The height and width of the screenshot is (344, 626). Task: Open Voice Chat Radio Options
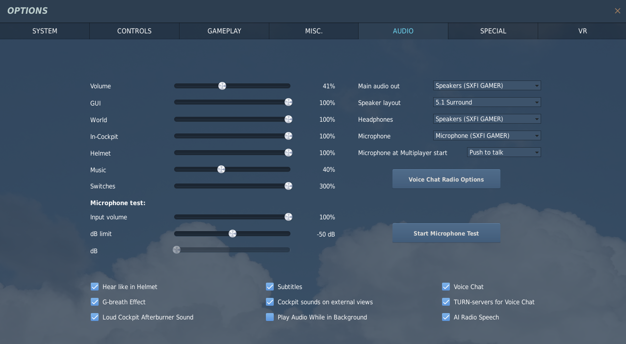[446, 179]
